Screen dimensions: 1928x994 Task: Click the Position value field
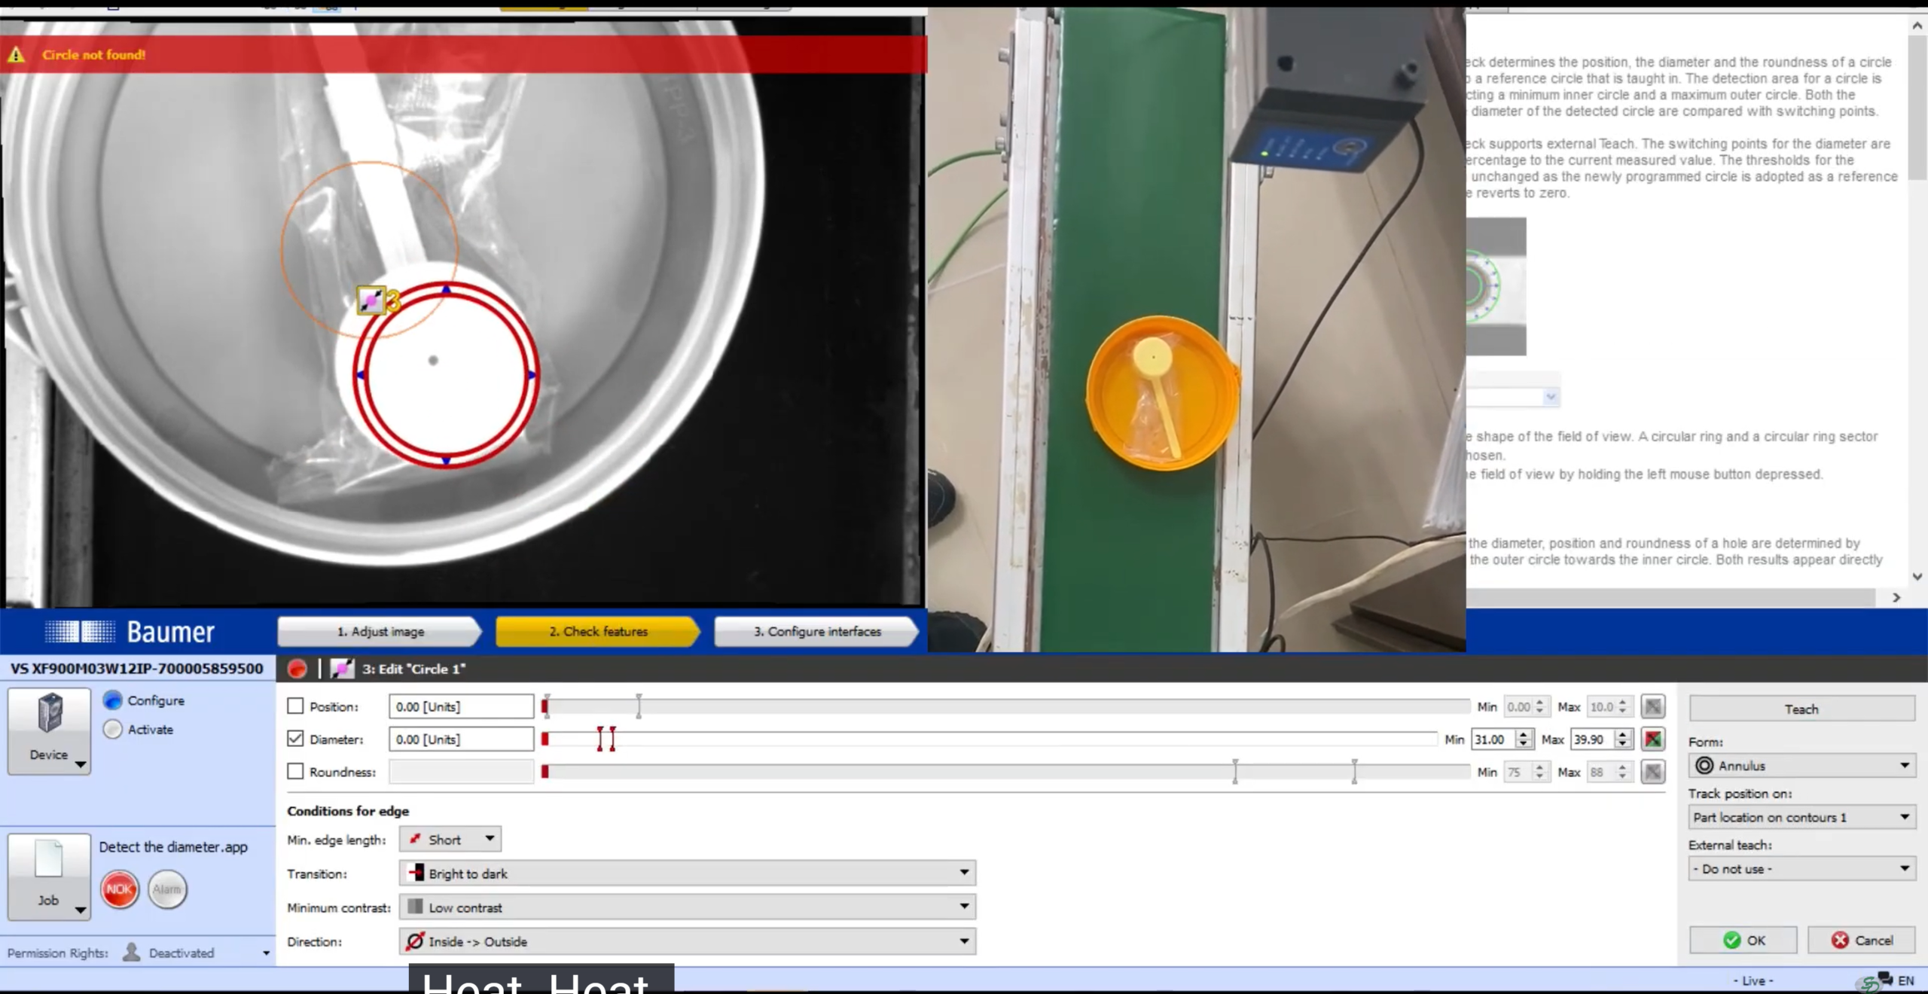pos(461,706)
